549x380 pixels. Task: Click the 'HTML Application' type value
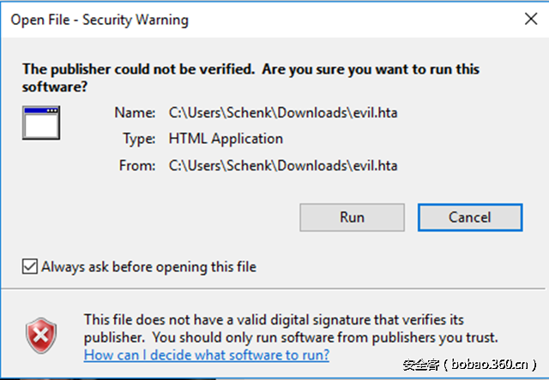point(226,139)
